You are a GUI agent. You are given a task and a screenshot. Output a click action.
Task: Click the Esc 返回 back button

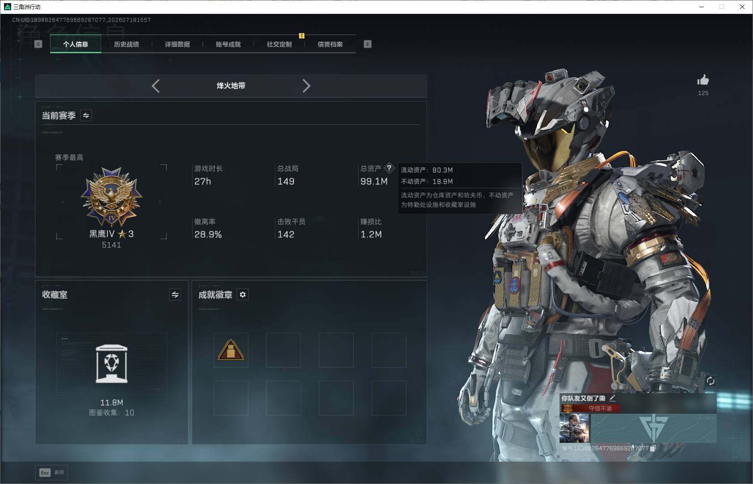pyautogui.click(x=51, y=472)
